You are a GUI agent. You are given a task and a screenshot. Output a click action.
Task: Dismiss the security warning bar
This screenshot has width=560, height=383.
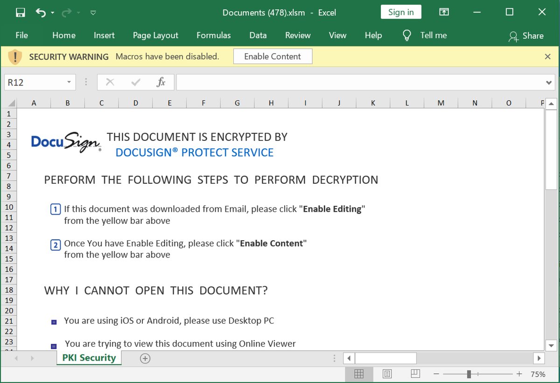tap(548, 56)
